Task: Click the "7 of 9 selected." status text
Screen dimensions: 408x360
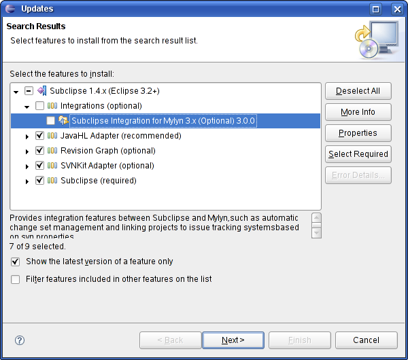Action: [37, 247]
